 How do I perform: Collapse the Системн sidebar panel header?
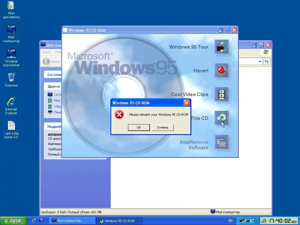[x=53, y=75]
